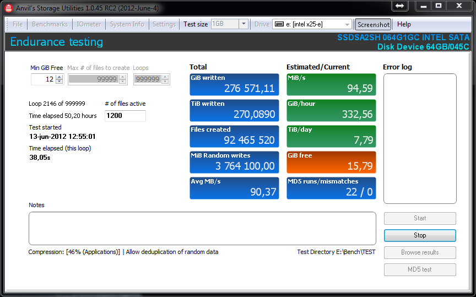Click the MD5 runs/mismatches tile 22 / 0

[331, 188]
